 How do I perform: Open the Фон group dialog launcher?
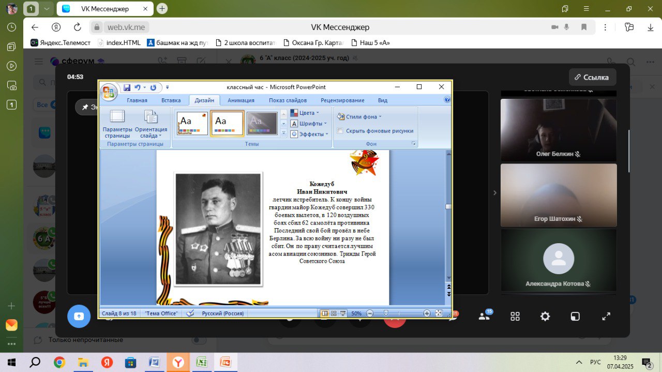[413, 143]
